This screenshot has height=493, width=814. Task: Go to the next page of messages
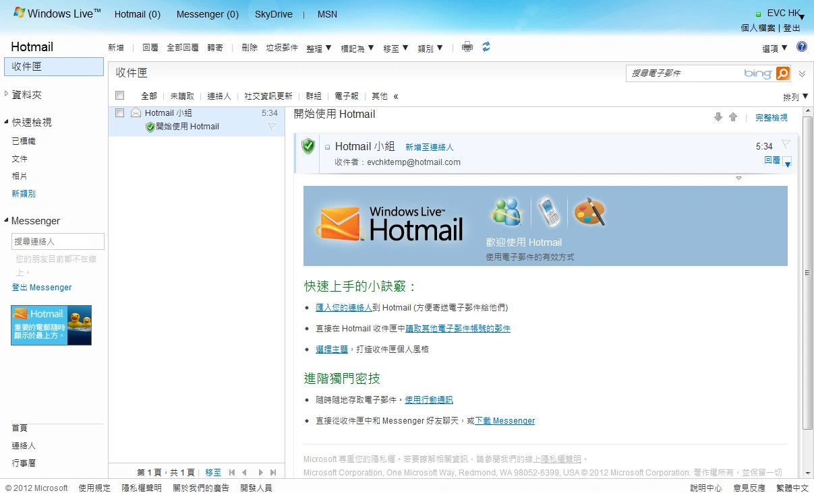[x=260, y=473]
